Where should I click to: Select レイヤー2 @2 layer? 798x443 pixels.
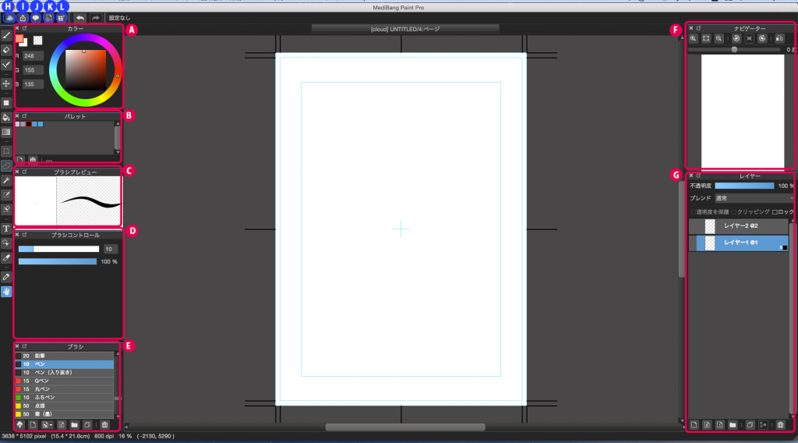coord(740,225)
